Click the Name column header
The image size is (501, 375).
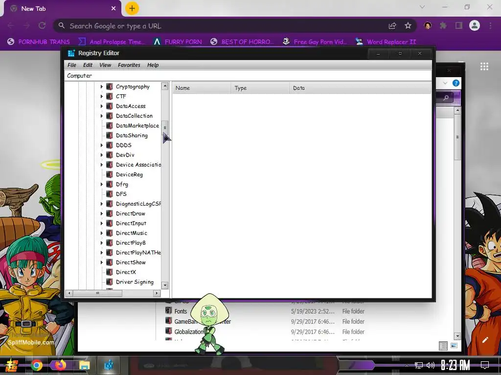point(202,88)
